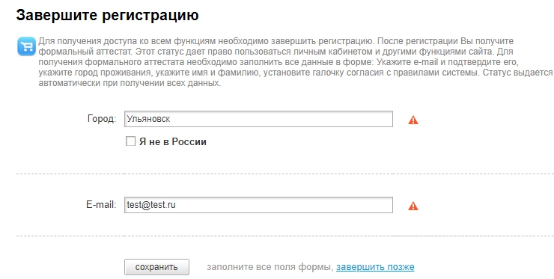Click the «Я не в России» label text

coord(172,142)
